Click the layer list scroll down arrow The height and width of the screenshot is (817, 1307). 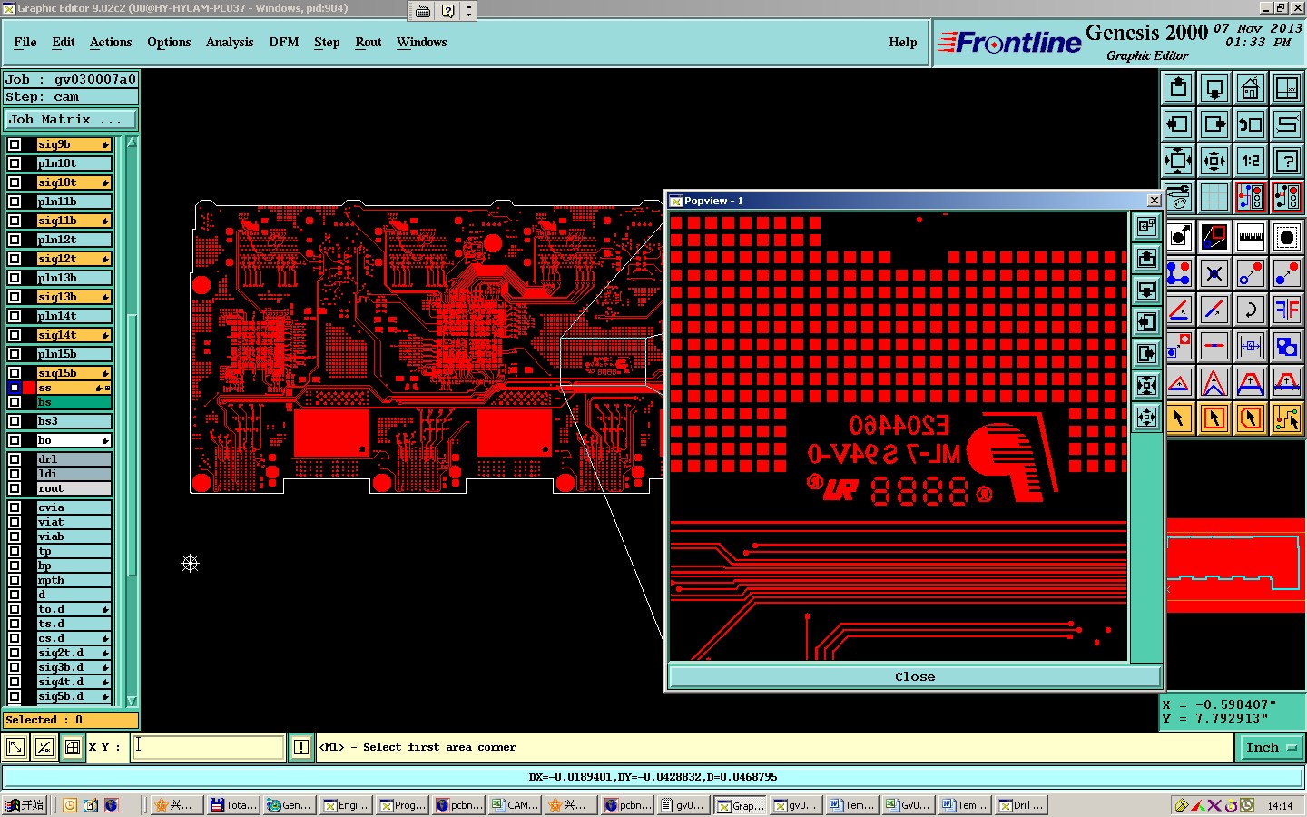coord(133,701)
